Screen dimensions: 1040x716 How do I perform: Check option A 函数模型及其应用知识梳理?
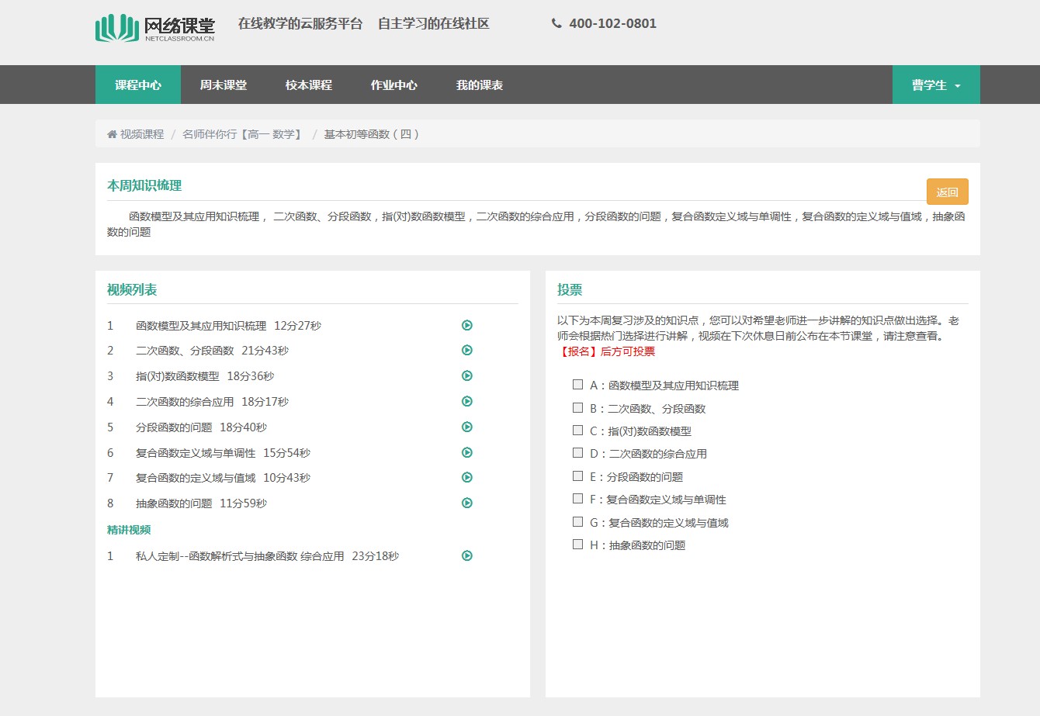[577, 385]
